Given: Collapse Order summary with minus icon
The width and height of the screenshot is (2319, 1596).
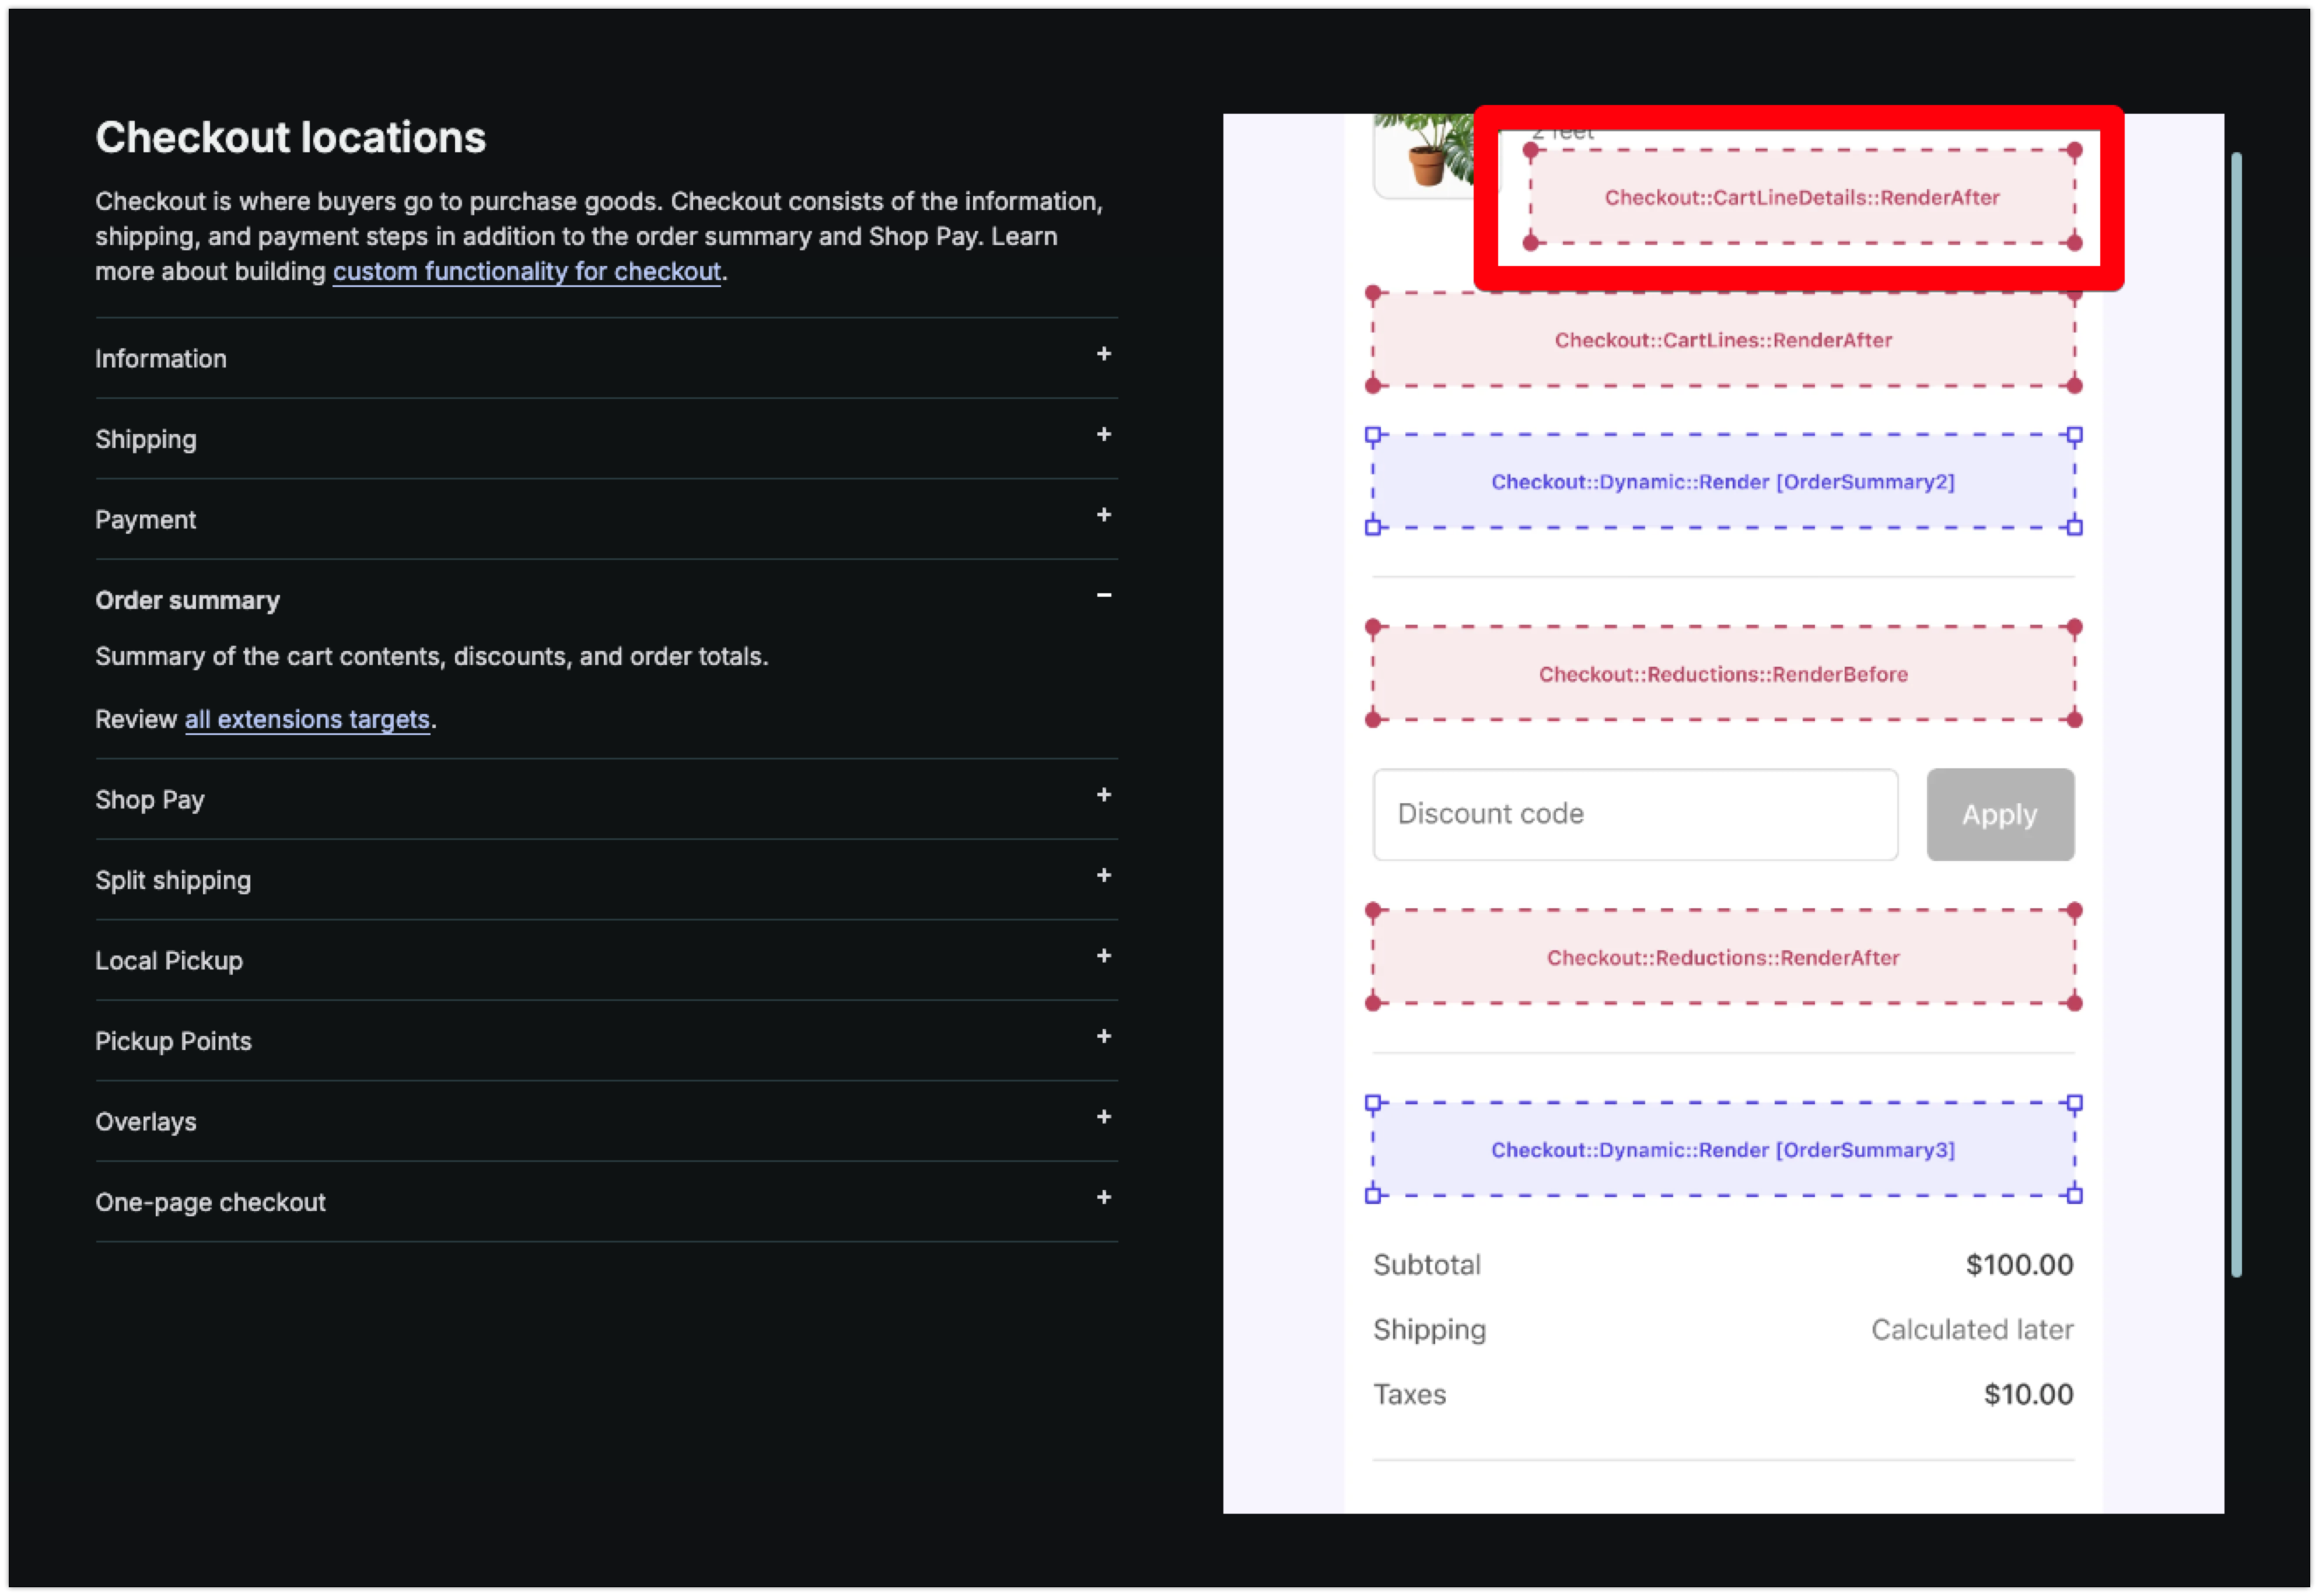Looking at the screenshot, I should 1103,595.
